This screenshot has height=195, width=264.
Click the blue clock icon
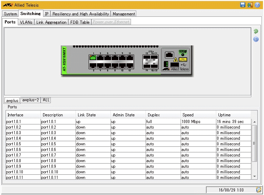tap(256, 39)
